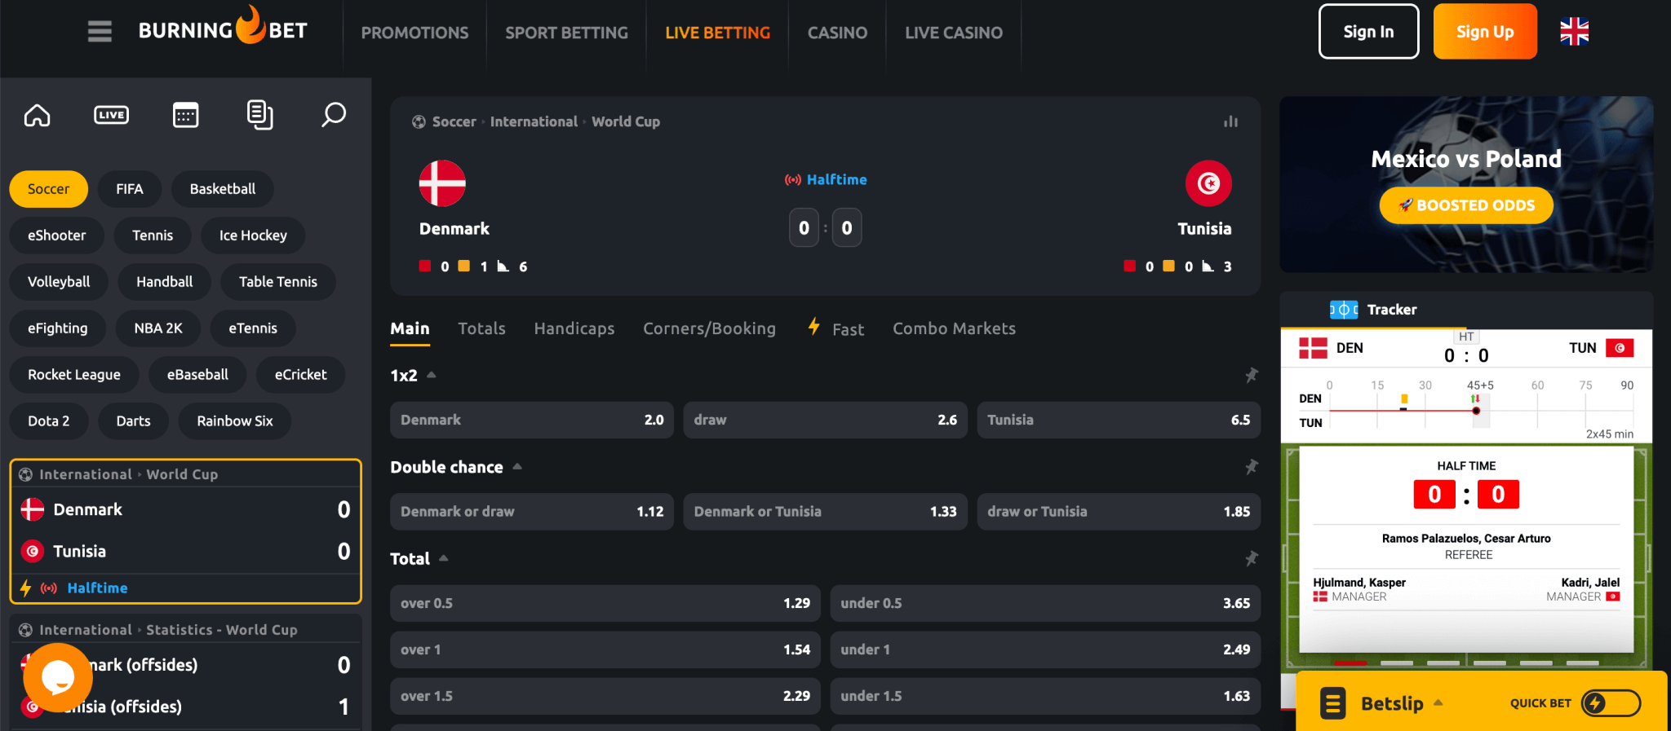Open Live Casino menu
This screenshot has width=1671, height=731.
[954, 33]
